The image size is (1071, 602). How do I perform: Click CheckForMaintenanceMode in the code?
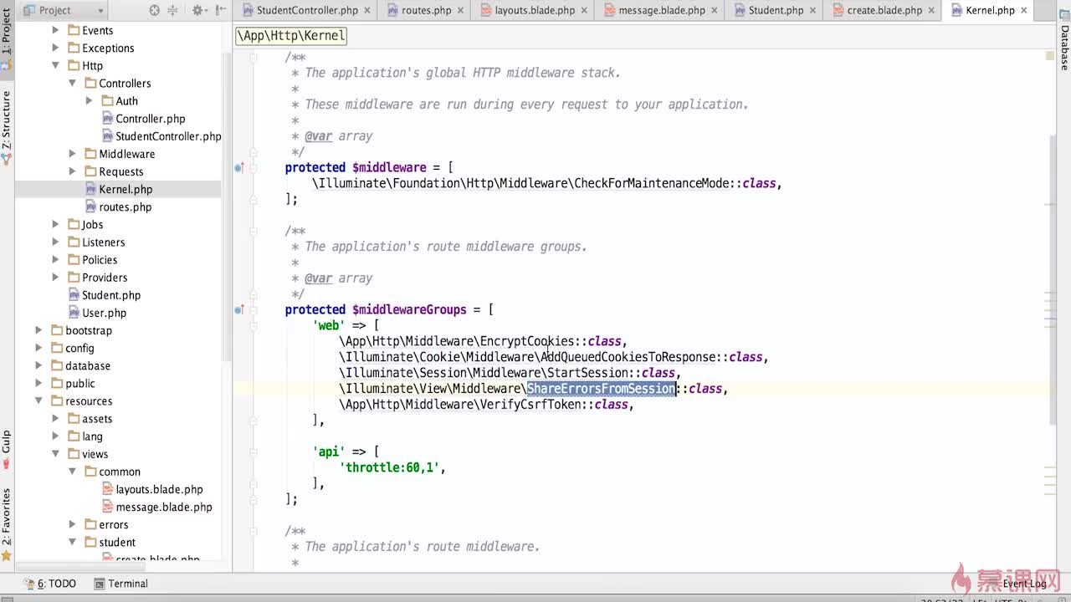(652, 183)
